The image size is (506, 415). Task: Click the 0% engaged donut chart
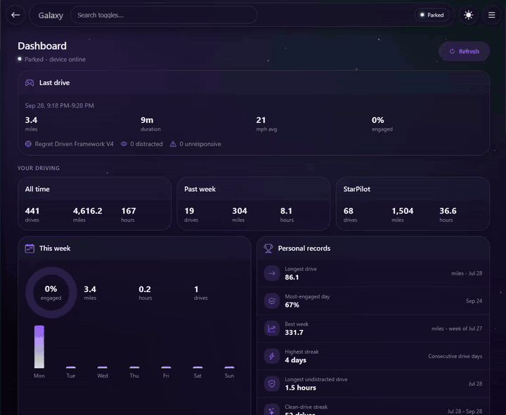(x=51, y=293)
